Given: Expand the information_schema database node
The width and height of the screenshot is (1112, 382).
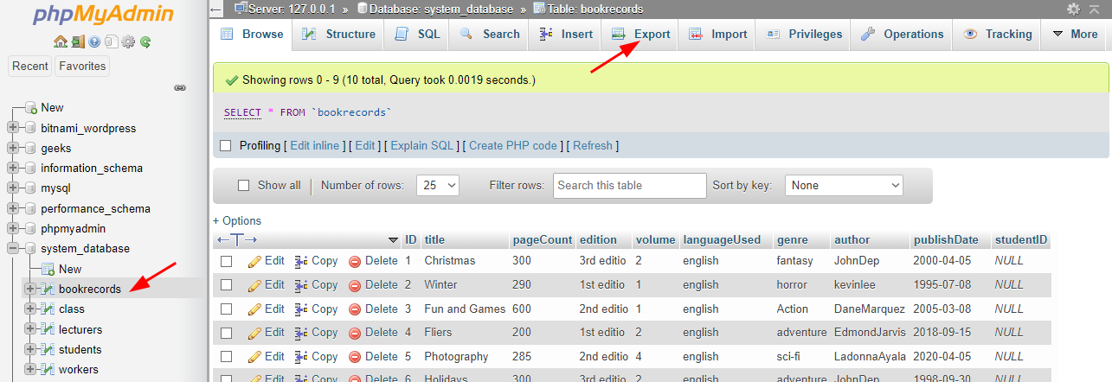Looking at the screenshot, I should click(13, 169).
